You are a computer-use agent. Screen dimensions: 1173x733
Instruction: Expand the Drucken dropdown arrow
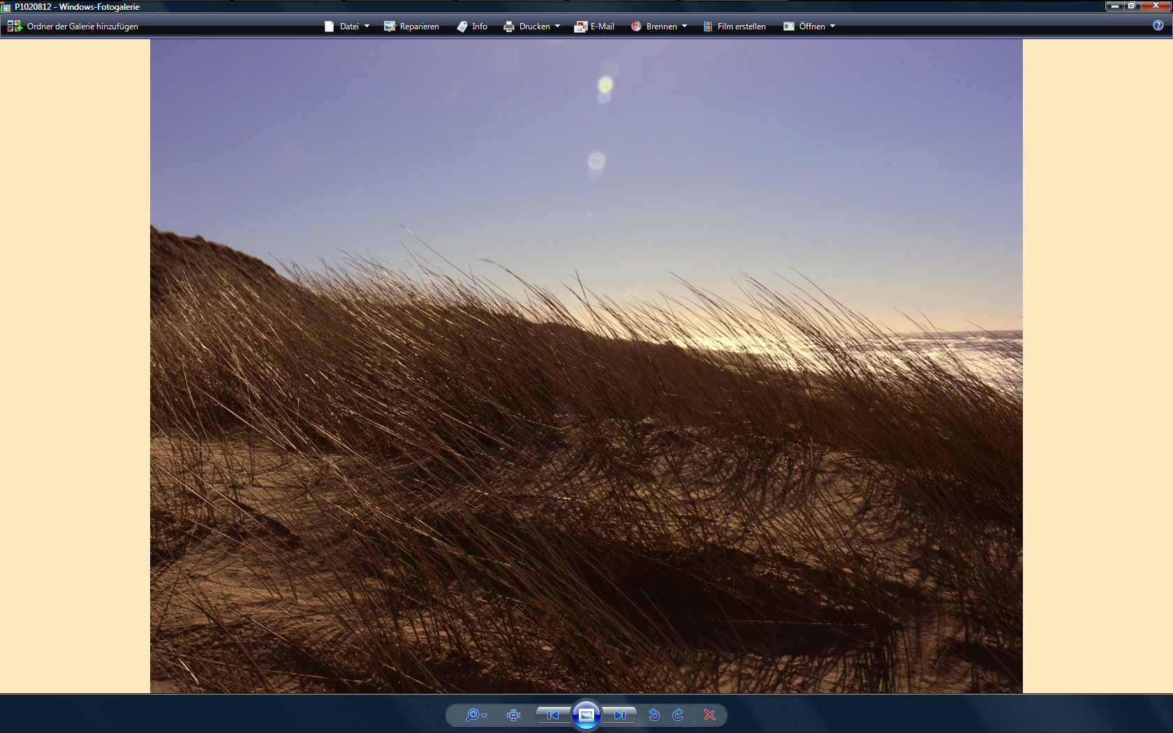pos(557,27)
